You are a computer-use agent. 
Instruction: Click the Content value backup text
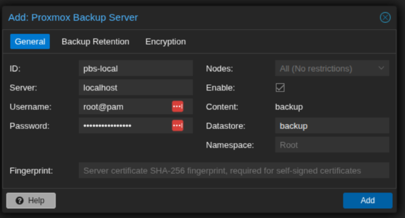(289, 107)
